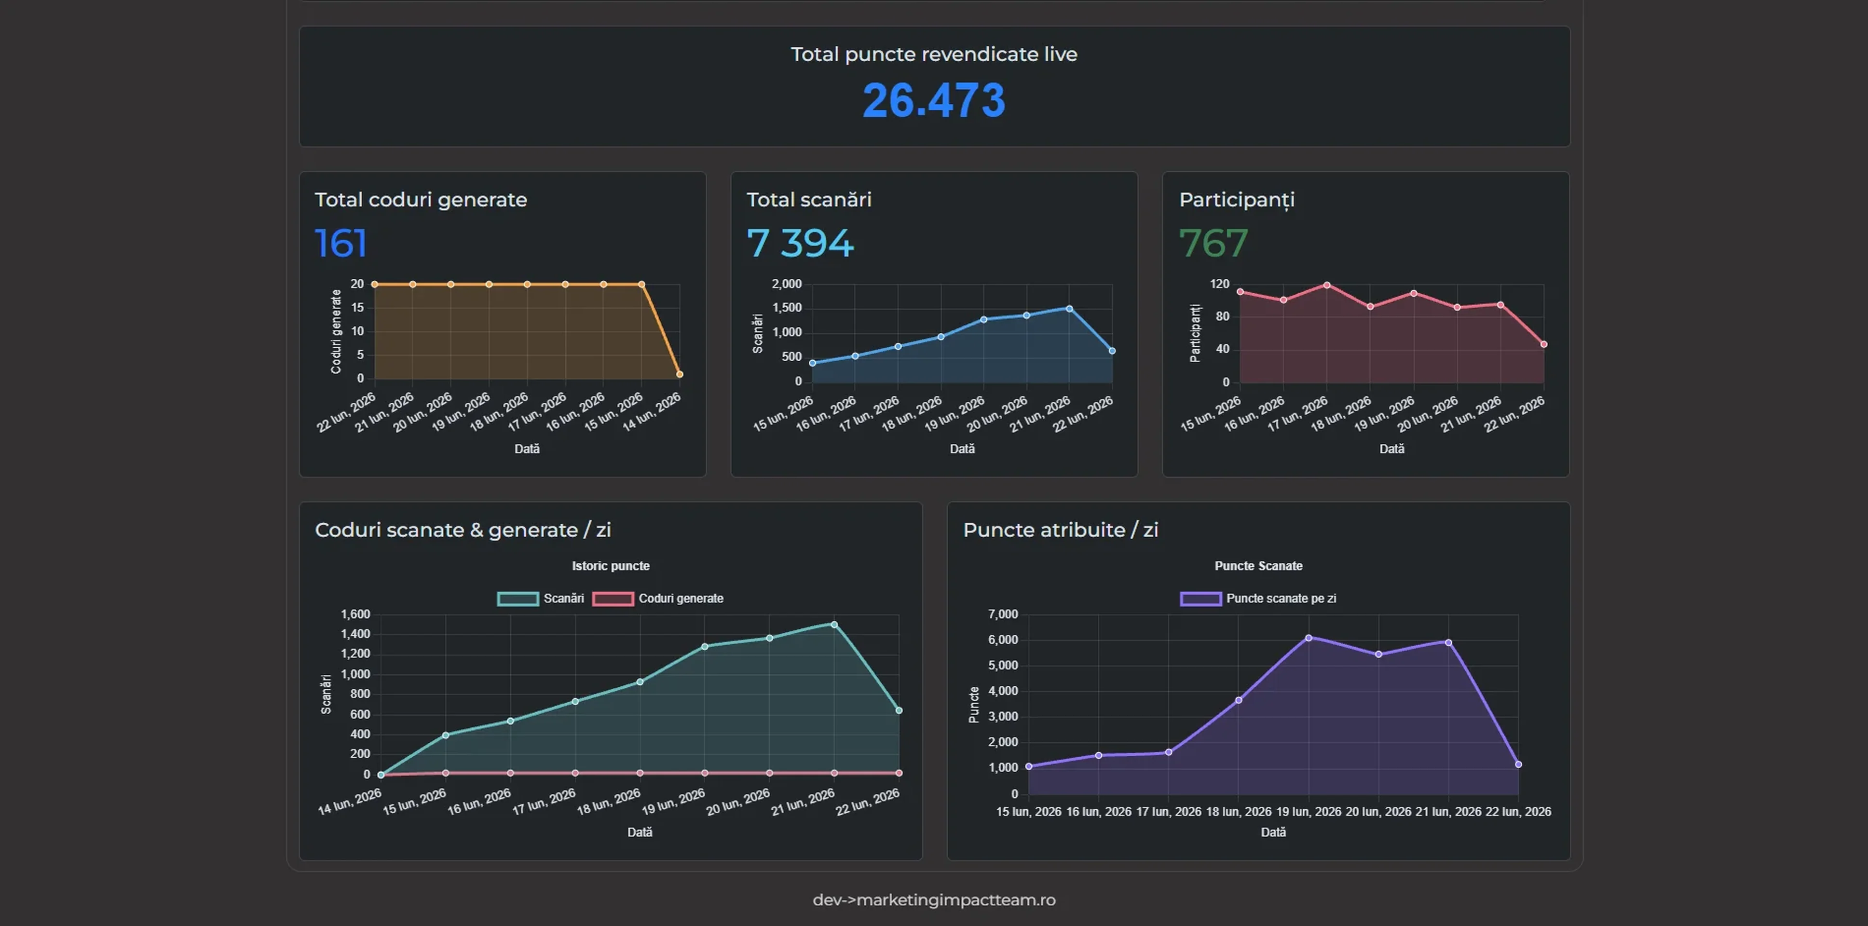This screenshot has width=1868, height=926.
Task: Click the pink Coduri generate legend box
Action: coord(613,598)
